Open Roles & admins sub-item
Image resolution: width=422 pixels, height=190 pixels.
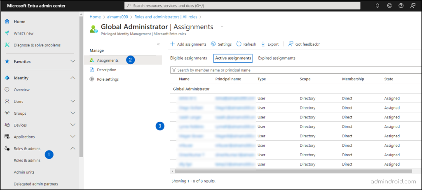pyautogui.click(x=27, y=160)
